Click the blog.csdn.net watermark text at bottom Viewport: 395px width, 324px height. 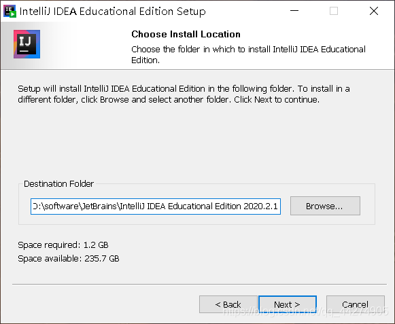tap(305, 311)
